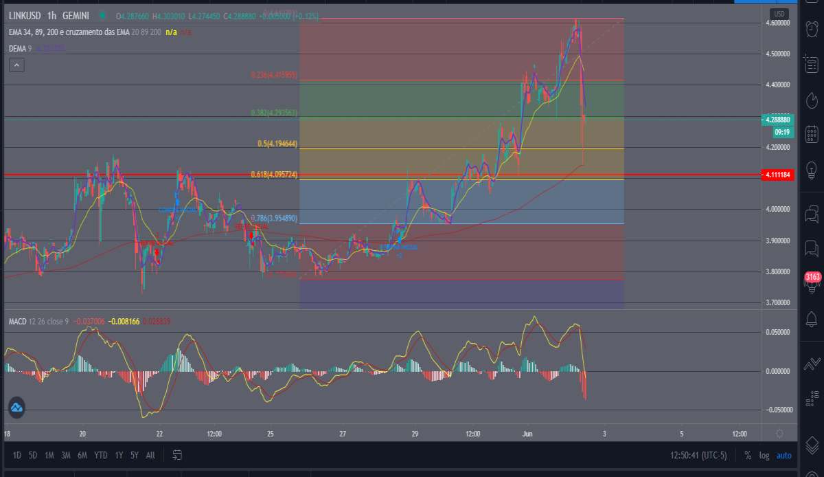Open the news list panel icon

[x=813, y=65]
